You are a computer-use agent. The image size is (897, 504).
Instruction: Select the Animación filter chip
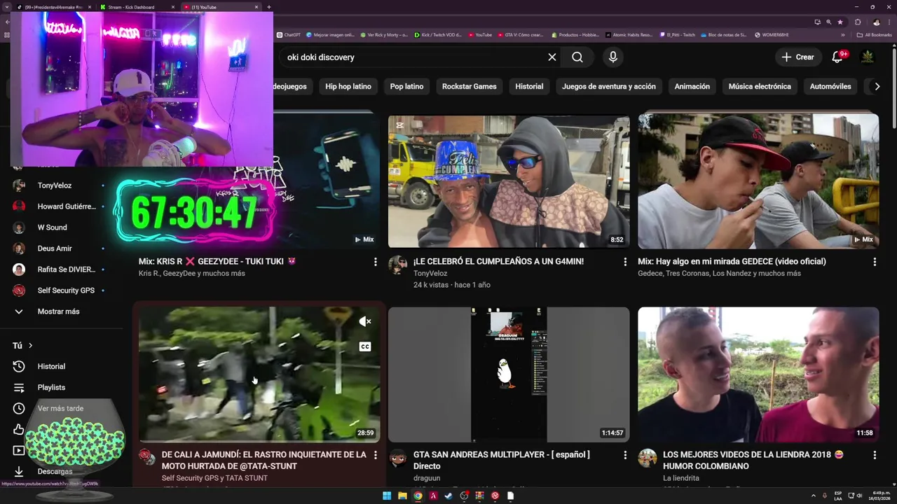[x=692, y=87]
